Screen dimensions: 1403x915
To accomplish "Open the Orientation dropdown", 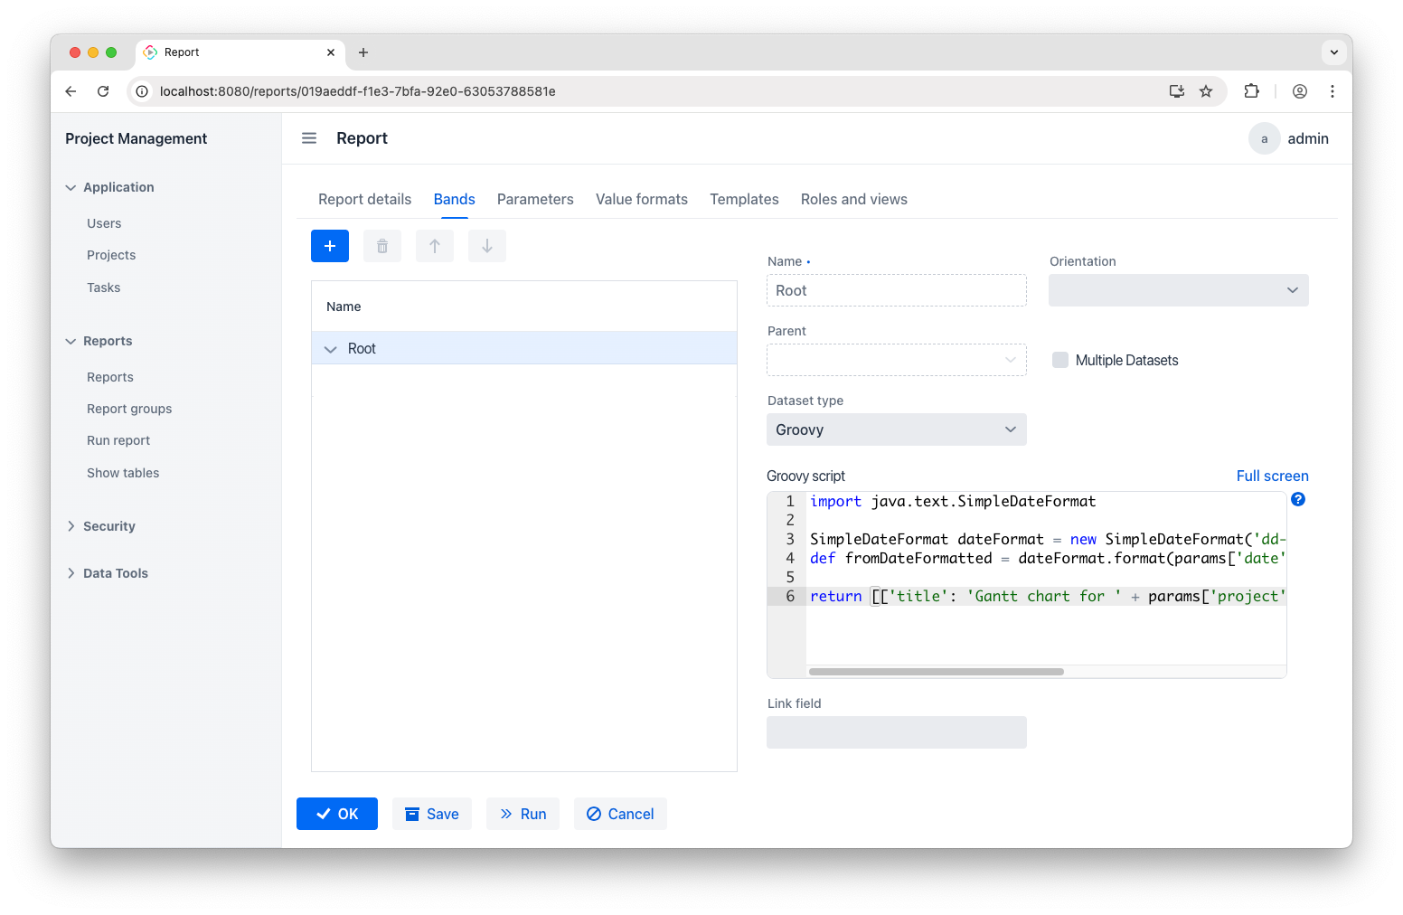I will pyautogui.click(x=1178, y=290).
